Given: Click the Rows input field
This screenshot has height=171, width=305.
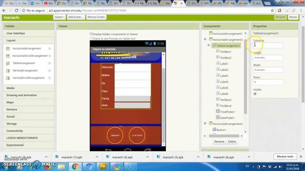Looking at the screenshot, I should pyautogui.click(x=268, y=82).
